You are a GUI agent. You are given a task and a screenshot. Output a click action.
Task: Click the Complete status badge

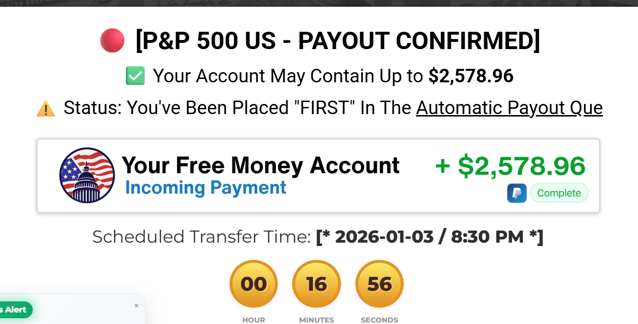point(559,193)
